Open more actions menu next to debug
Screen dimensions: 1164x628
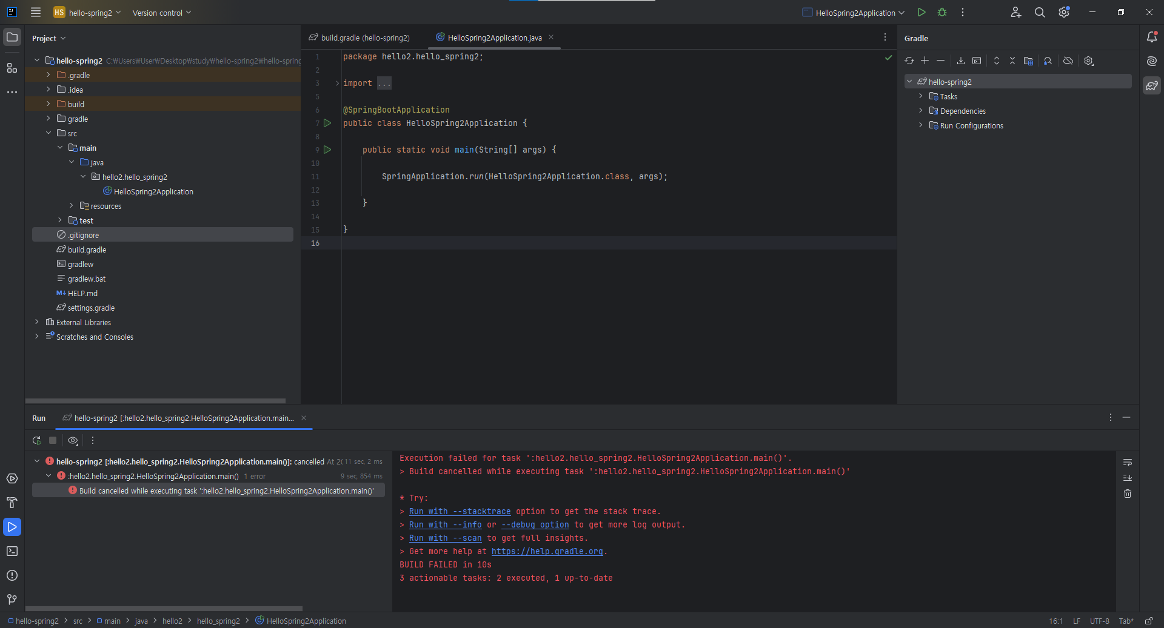(x=963, y=12)
